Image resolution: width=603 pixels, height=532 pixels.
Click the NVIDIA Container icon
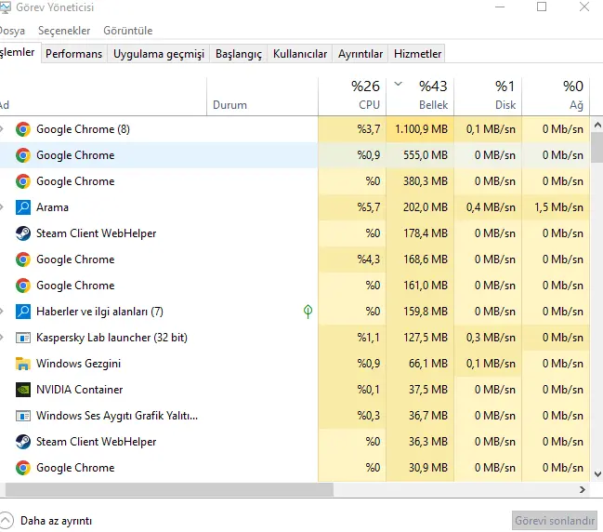pyautogui.click(x=23, y=390)
